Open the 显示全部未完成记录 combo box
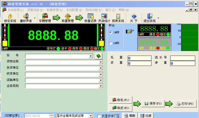Image resolution: width=199 pixels, height=118 pixels. (x=75, y=116)
